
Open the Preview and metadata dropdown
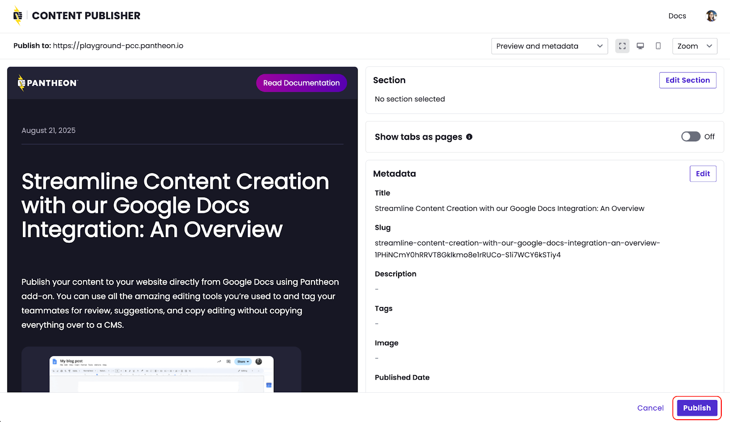pyautogui.click(x=549, y=46)
